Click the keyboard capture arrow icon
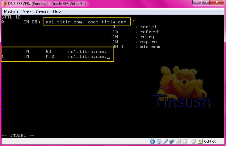This screenshot has height=146, width=226. point(200,141)
